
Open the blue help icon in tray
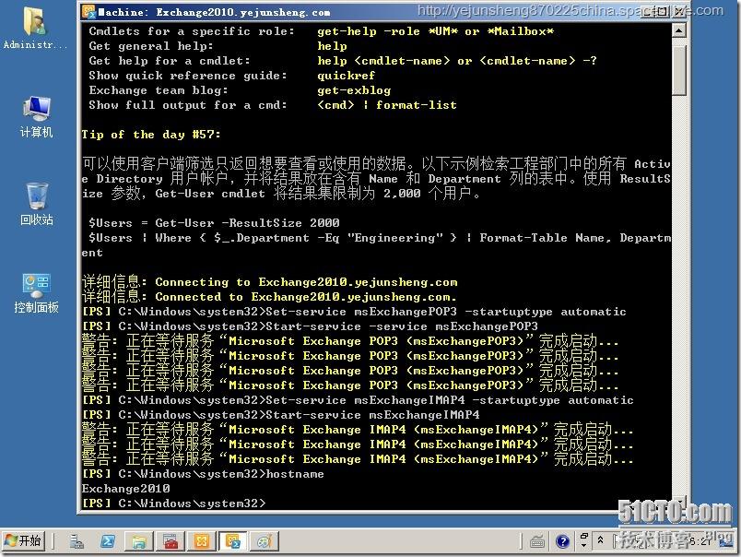562,541
